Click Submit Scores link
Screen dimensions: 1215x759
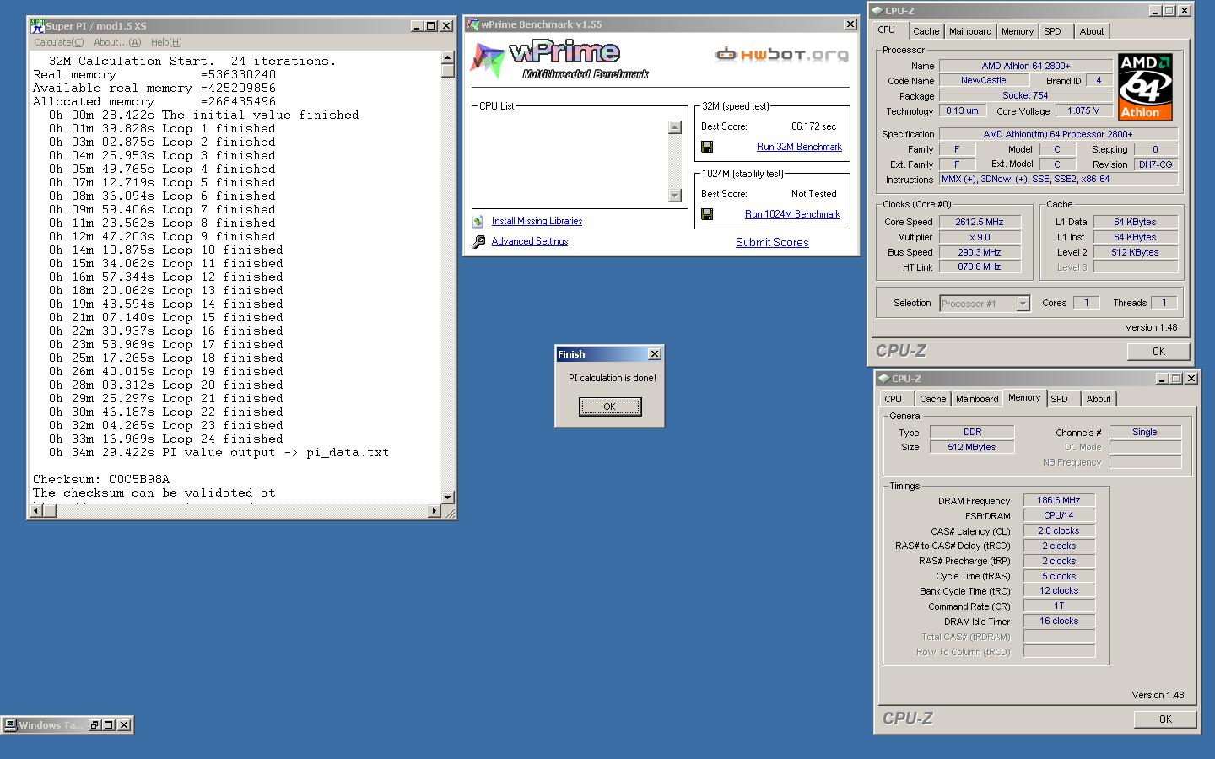[772, 242]
